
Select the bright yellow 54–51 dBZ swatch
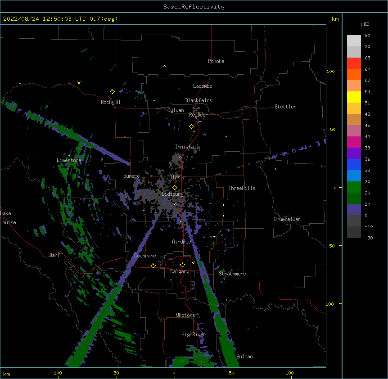pos(354,97)
